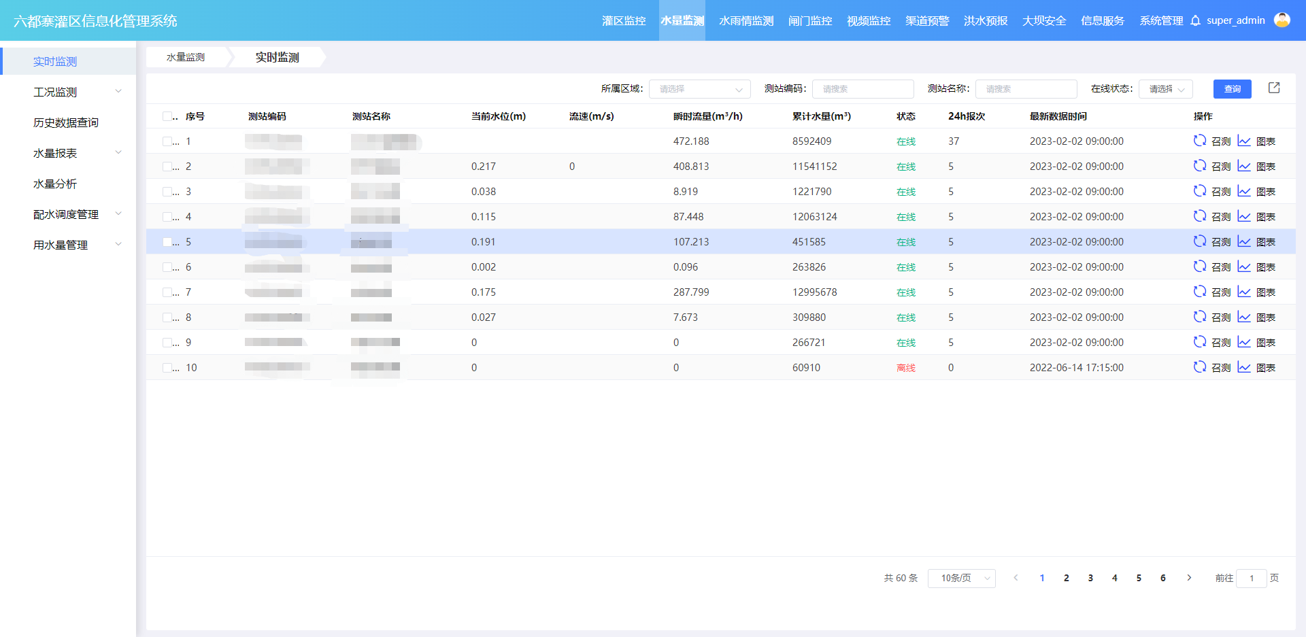
Task: Click the chart line icon in row 4
Action: click(x=1244, y=216)
